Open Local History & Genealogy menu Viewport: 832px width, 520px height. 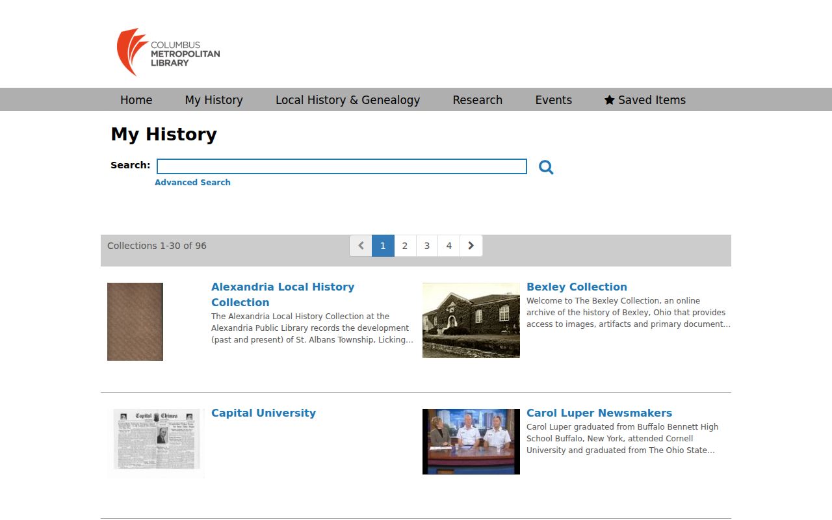(348, 99)
